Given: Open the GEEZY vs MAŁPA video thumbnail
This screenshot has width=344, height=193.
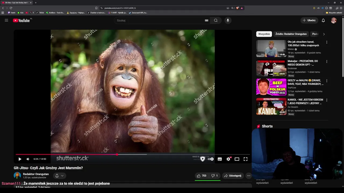Looking at the screenshot, I should 271,87.
